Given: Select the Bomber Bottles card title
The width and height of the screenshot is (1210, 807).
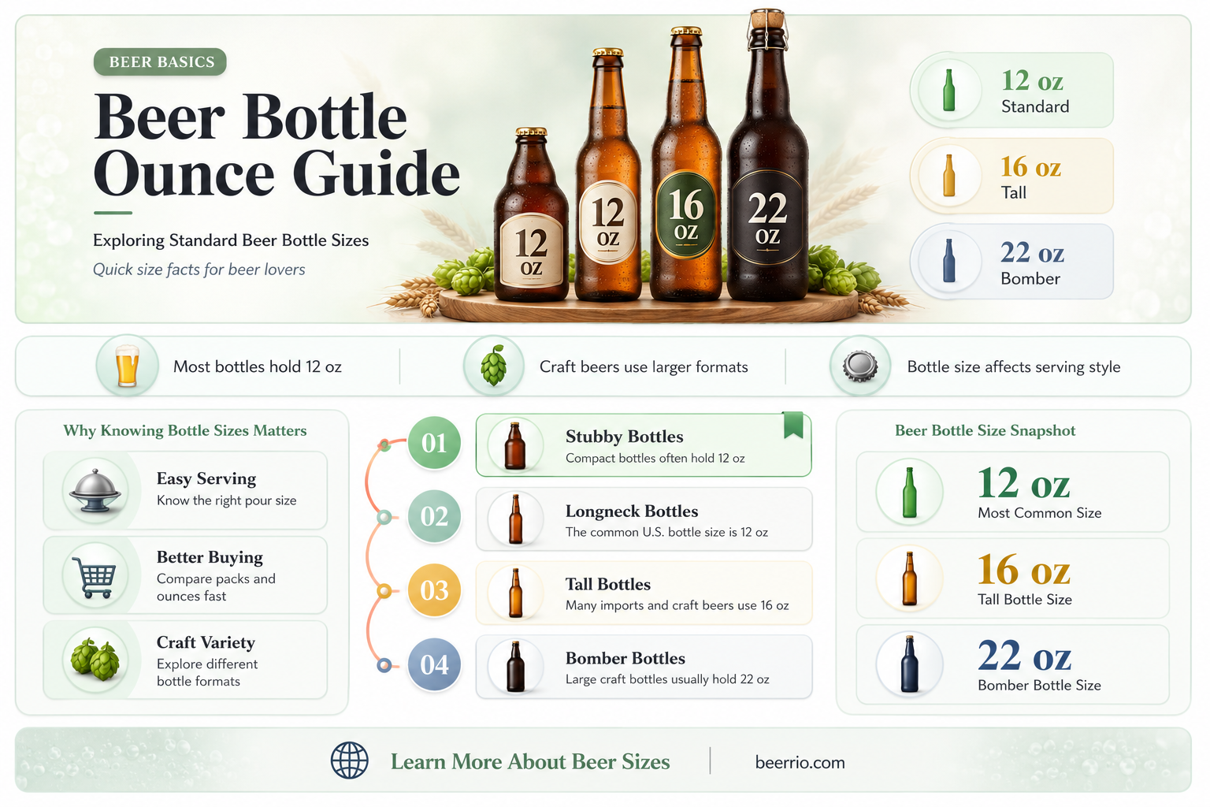Looking at the screenshot, I should coord(625,658).
